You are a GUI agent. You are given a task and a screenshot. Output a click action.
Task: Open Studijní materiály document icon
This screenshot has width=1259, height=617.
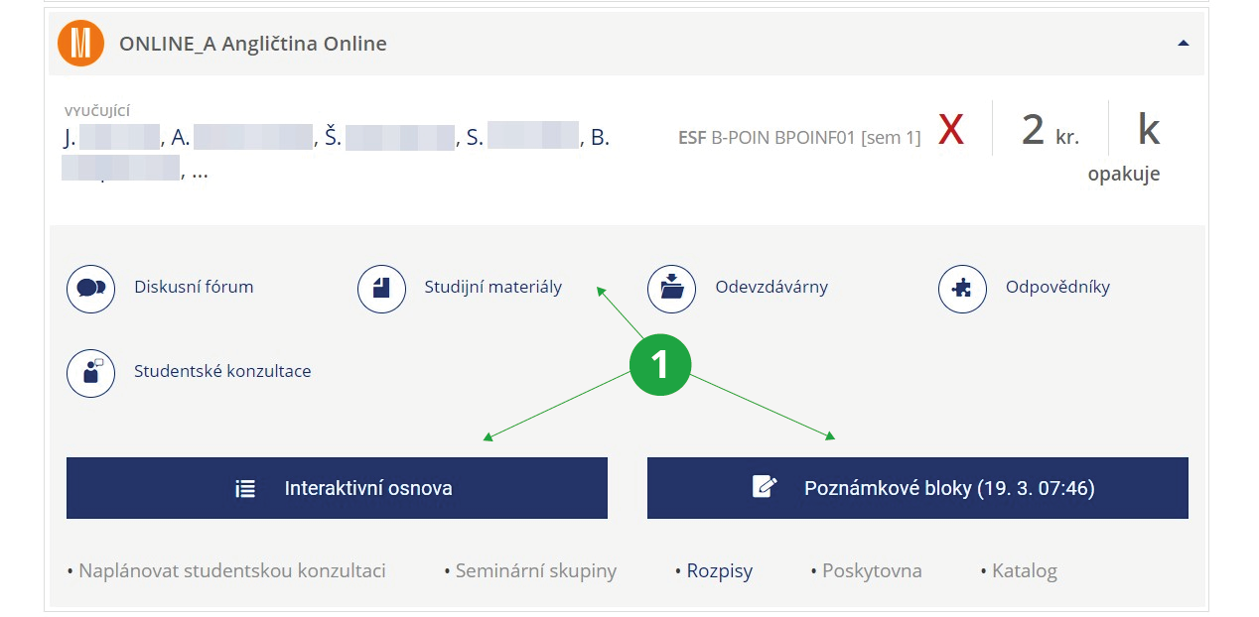coord(382,289)
